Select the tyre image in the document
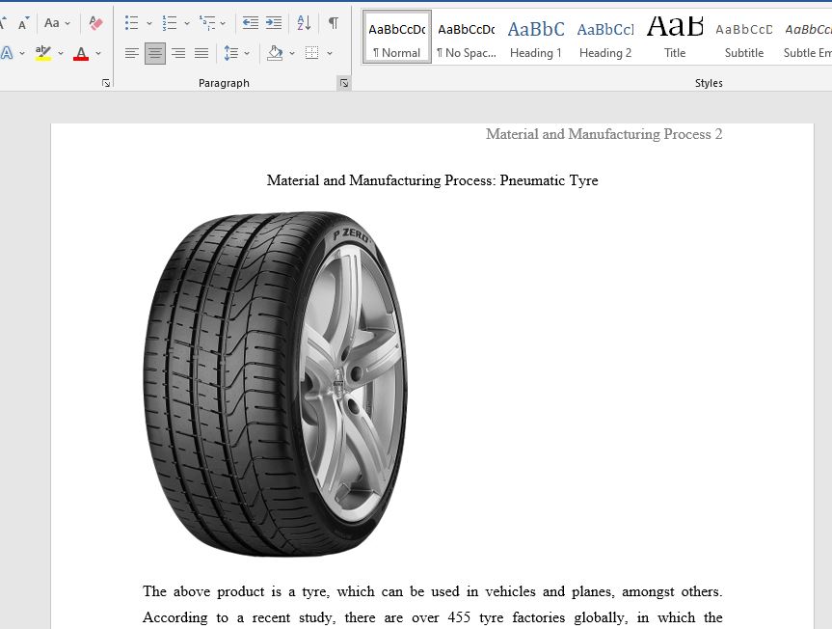832x629 pixels. click(276, 384)
